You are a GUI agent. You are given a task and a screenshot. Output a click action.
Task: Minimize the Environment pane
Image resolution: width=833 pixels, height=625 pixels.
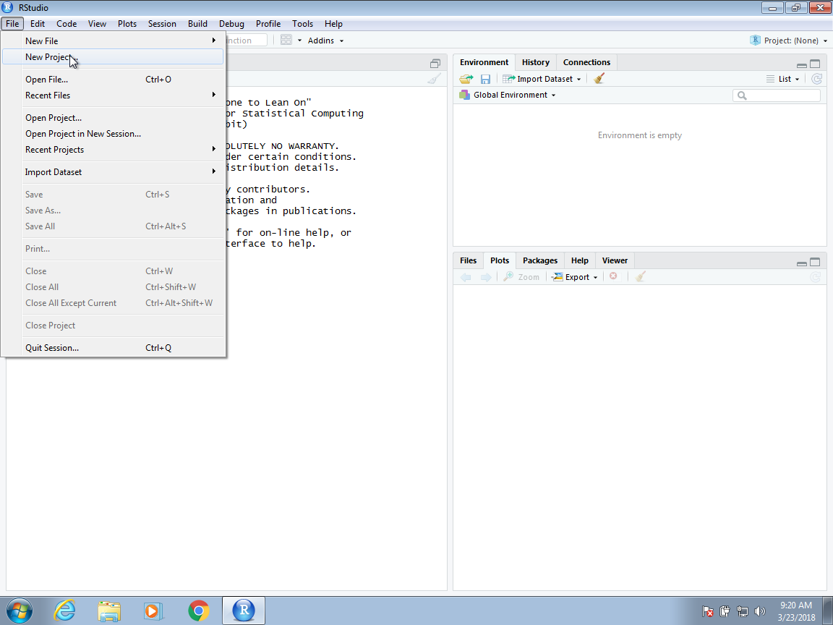[802, 64]
